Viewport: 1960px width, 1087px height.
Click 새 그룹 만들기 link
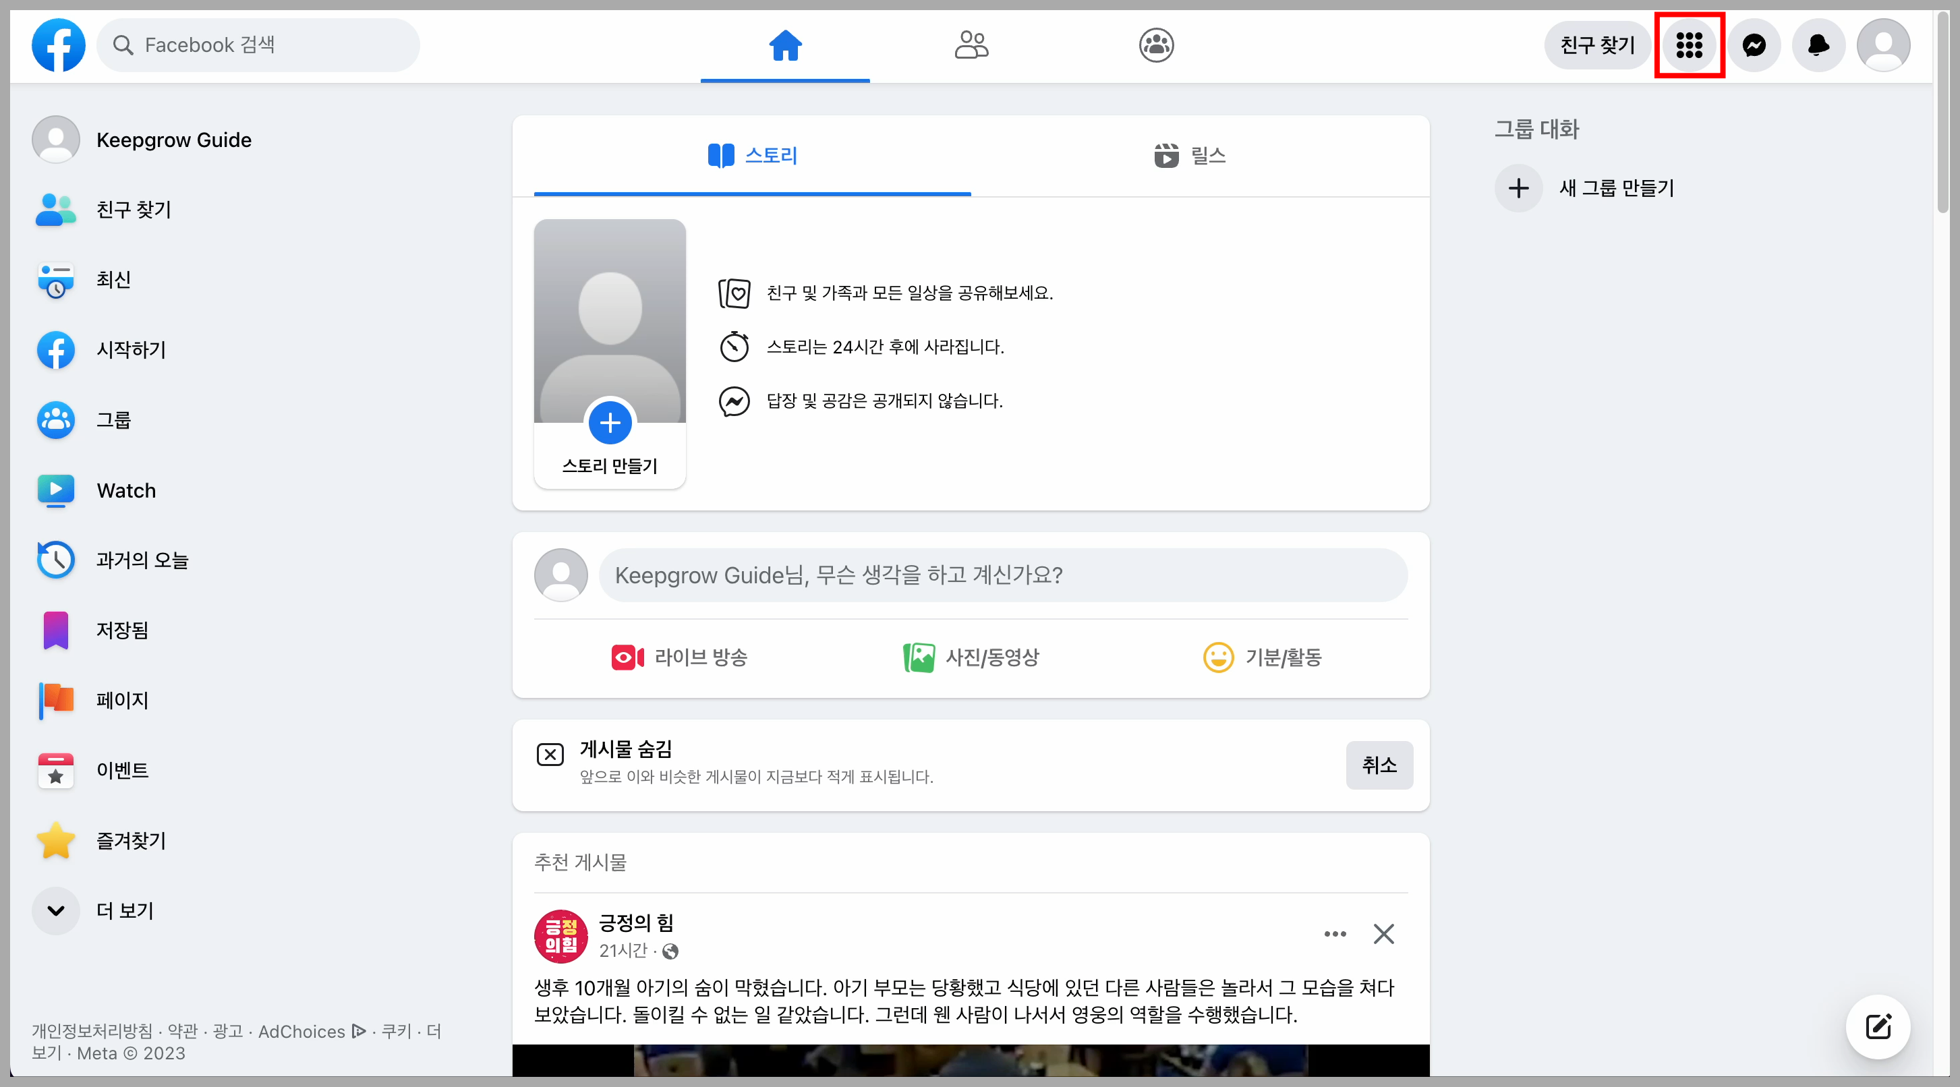(x=1615, y=188)
